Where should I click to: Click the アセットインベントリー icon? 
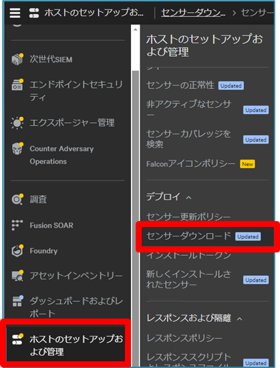point(17,276)
